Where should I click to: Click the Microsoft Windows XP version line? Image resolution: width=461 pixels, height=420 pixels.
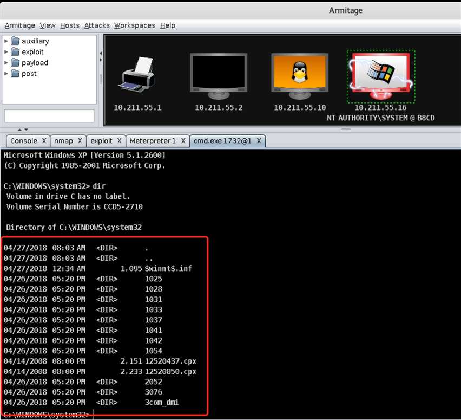84,155
